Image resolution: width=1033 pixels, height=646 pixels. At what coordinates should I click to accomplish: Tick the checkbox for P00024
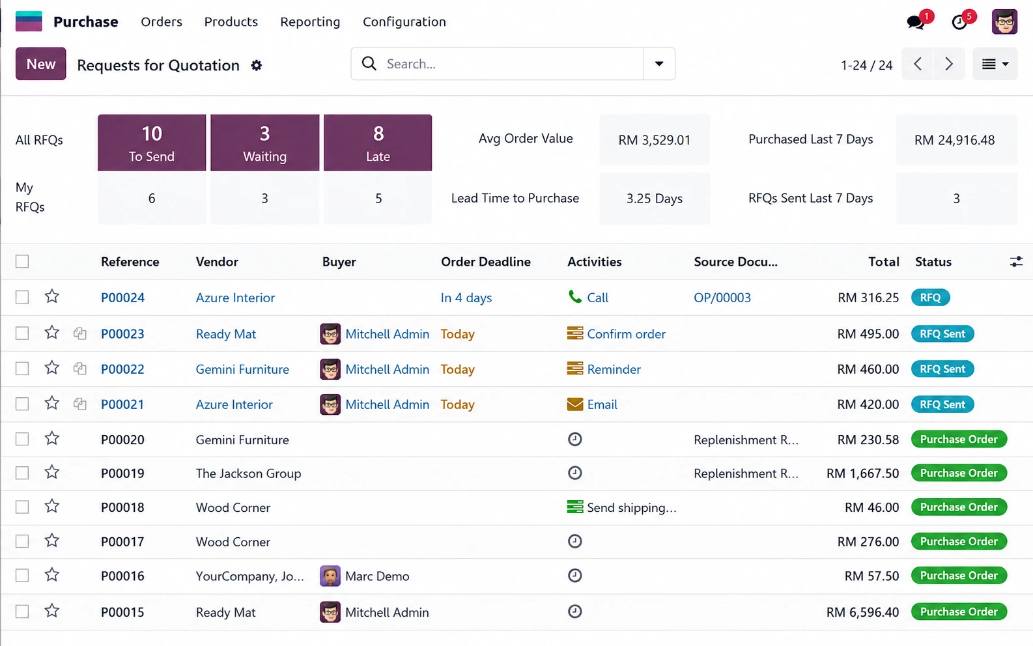(22, 298)
